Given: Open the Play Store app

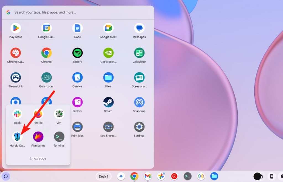Looking at the screenshot, I should (x=15, y=28).
